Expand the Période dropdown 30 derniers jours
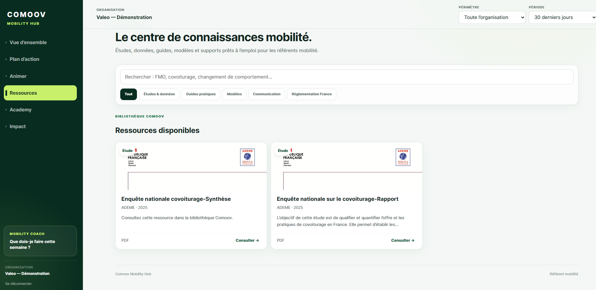Screen dimensions: 596x290 point(562,17)
